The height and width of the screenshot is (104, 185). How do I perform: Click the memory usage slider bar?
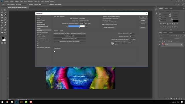tap(76, 26)
